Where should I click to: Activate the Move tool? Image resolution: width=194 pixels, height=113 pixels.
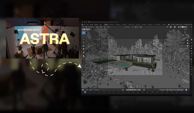tap(84, 39)
